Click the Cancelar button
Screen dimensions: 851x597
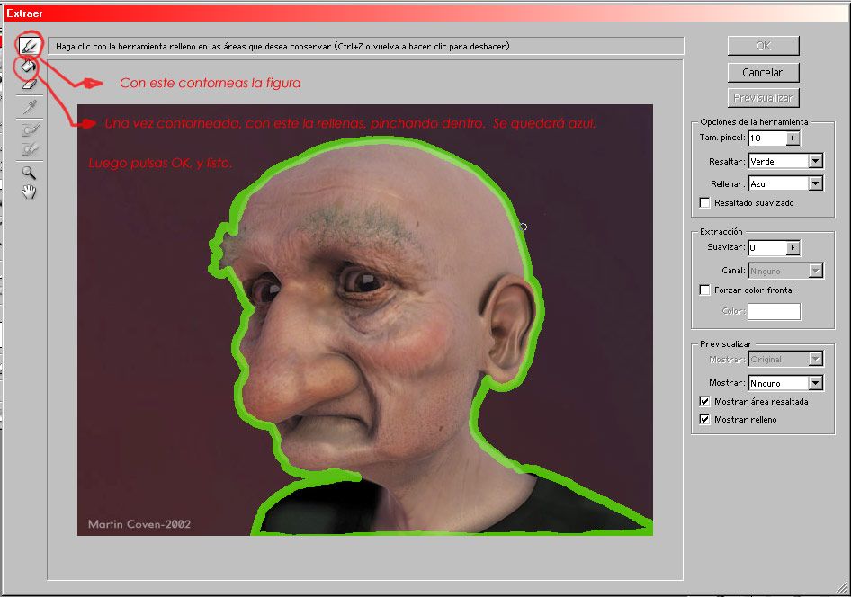click(x=763, y=72)
